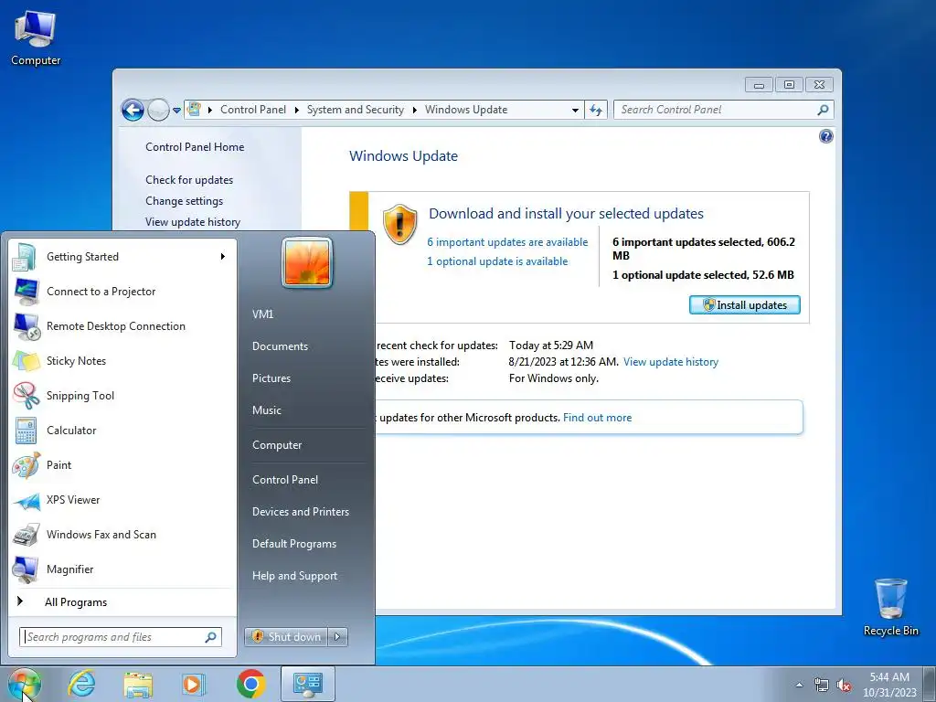Open 1 optional update link
The width and height of the screenshot is (936, 702).
(x=497, y=261)
